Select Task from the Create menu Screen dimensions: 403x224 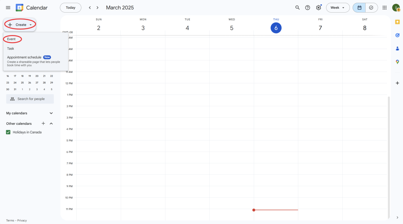pos(11,48)
